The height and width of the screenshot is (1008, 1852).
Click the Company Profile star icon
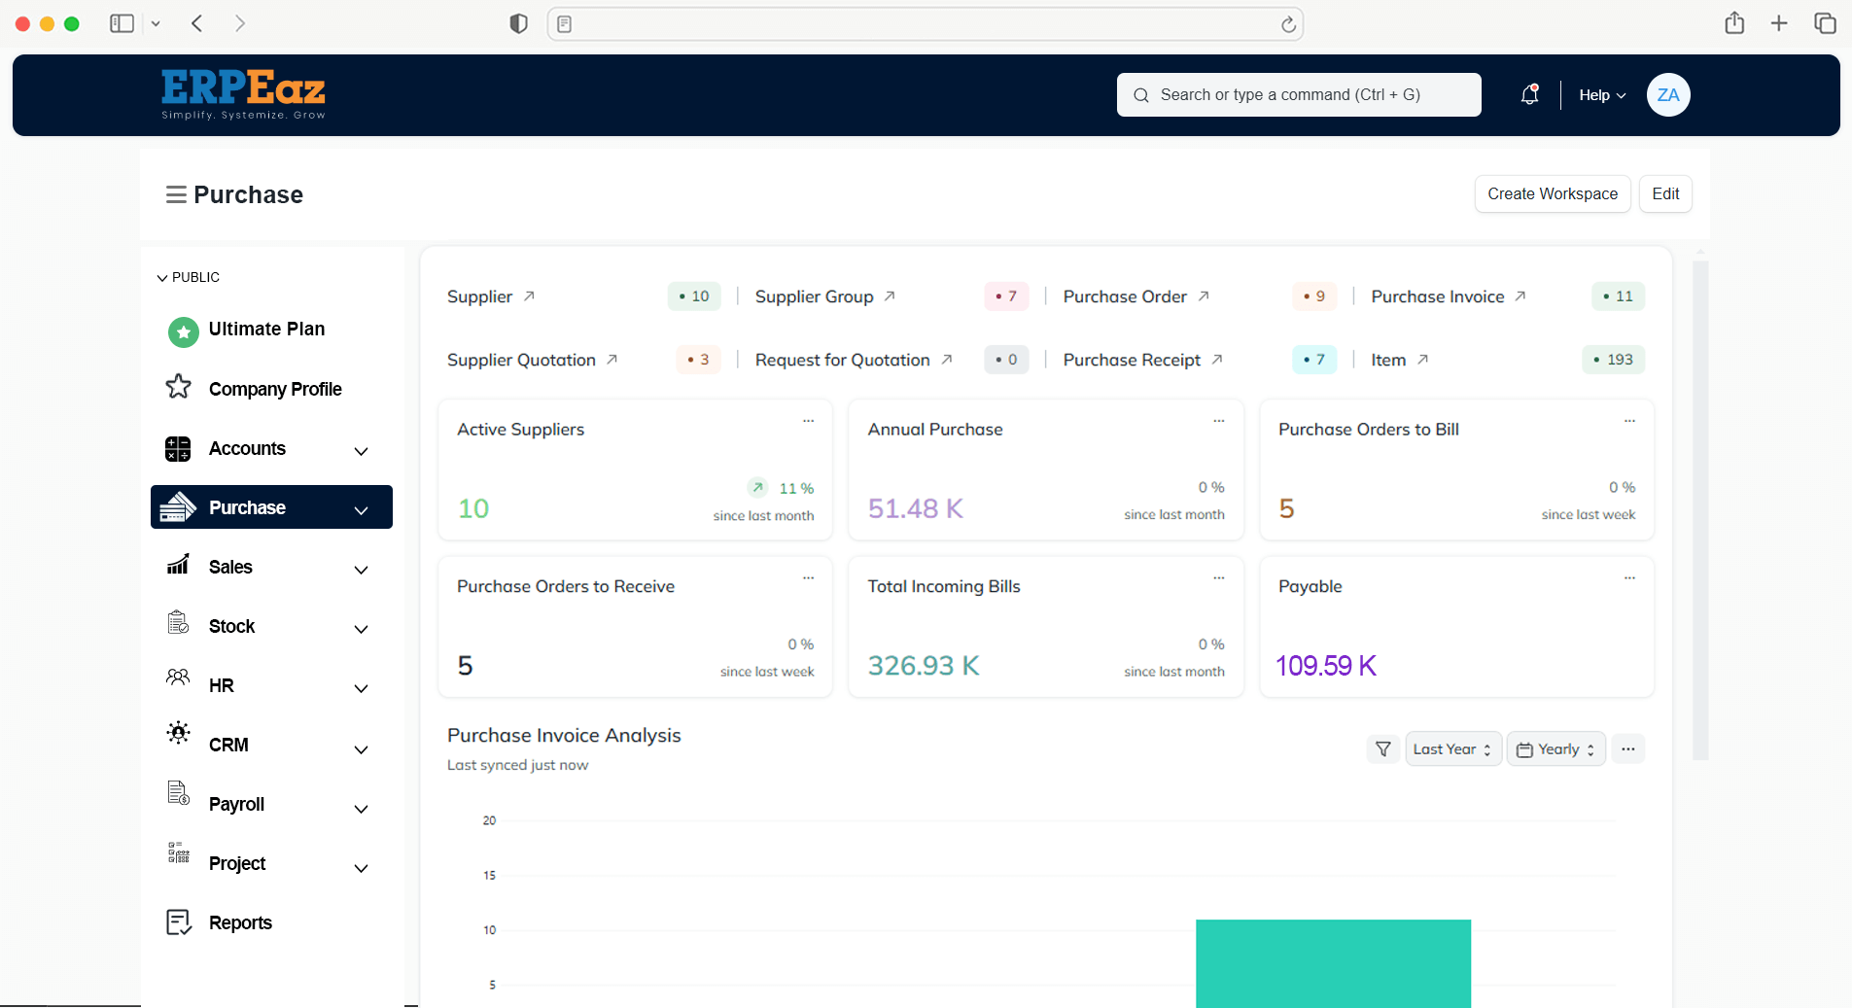point(179,388)
